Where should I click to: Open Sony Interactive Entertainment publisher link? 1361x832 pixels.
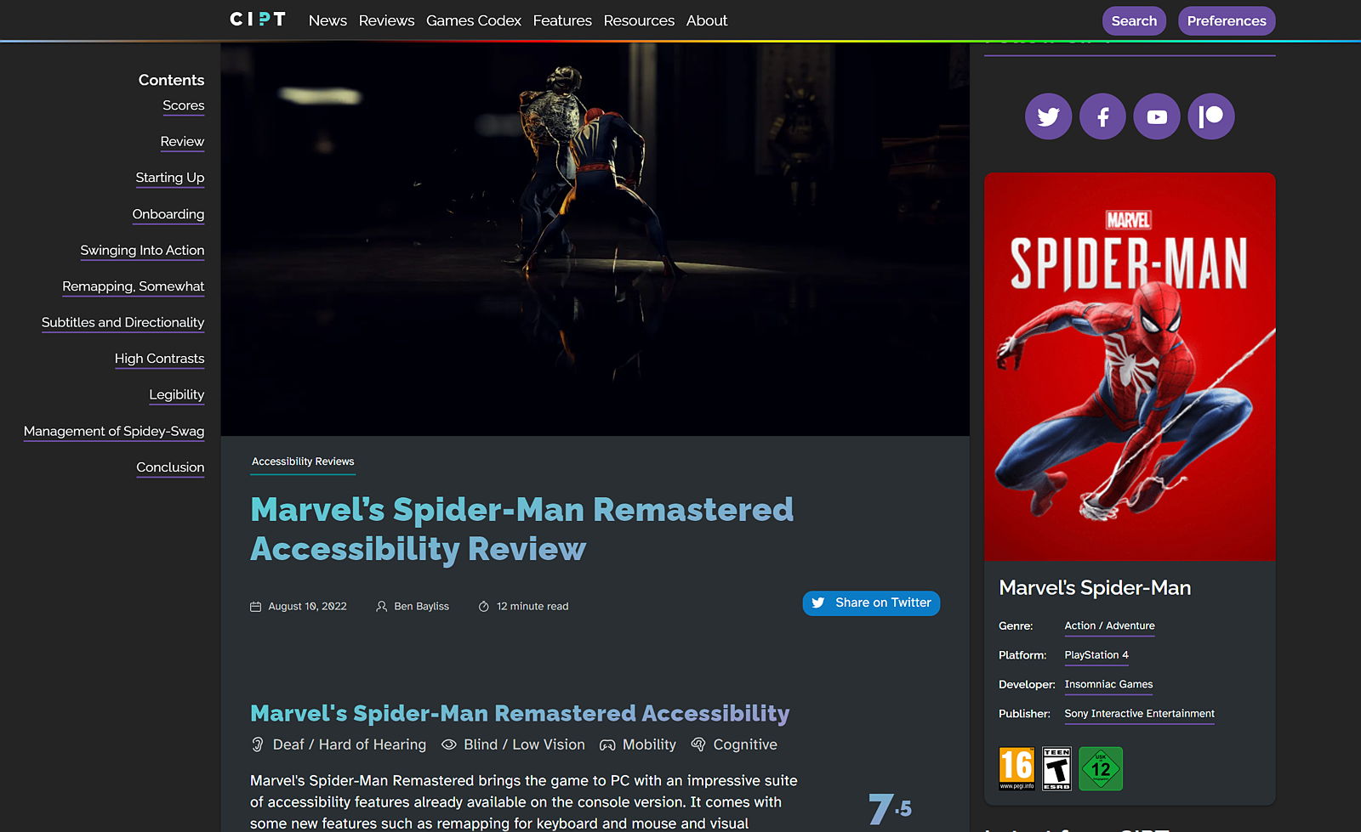tap(1139, 714)
